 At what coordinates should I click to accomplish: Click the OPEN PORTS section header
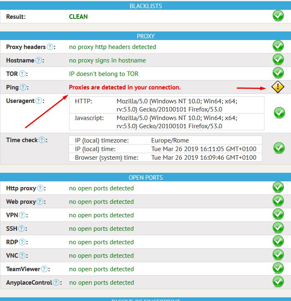[145, 178]
